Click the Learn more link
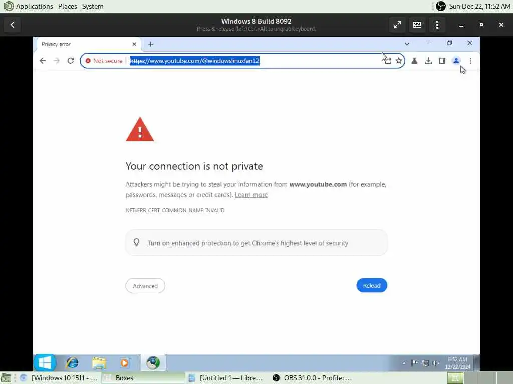Image resolution: width=513 pixels, height=384 pixels. [x=251, y=195]
